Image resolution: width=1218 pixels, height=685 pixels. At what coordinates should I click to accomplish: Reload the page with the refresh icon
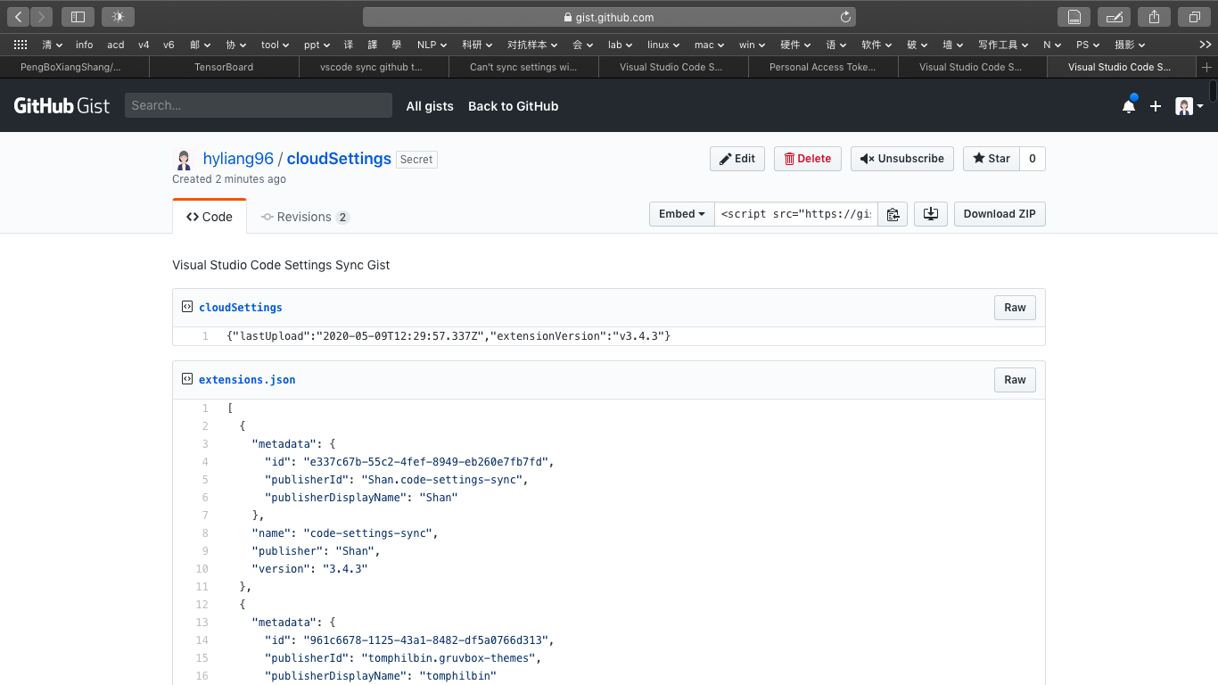[845, 17]
